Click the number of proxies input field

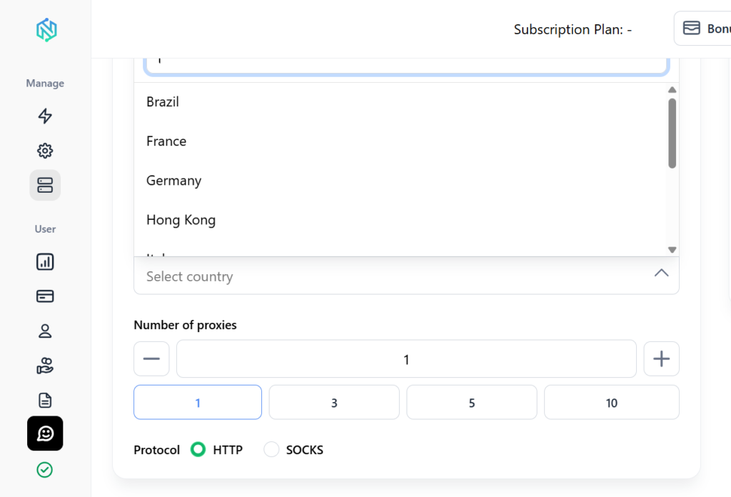coord(406,359)
